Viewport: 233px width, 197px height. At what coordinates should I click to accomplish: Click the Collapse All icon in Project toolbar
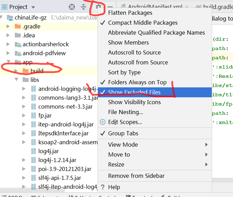[83, 7]
